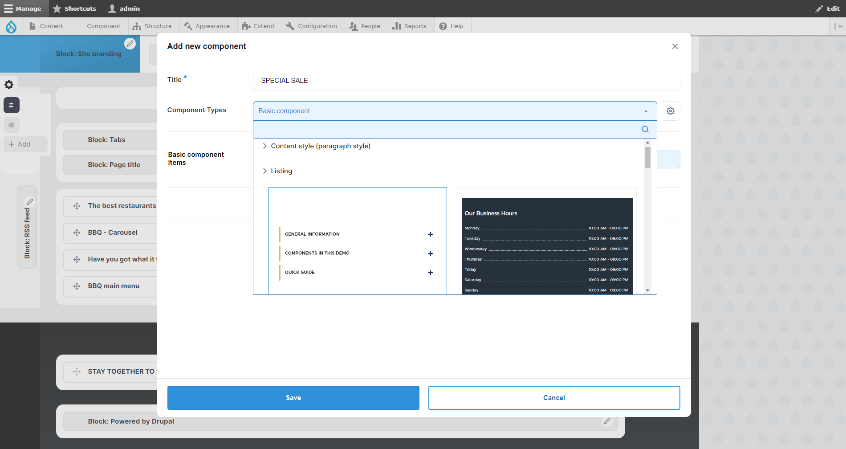Open Configuration using the wrench icon
Screen dimensions: 846x449
(290, 25)
